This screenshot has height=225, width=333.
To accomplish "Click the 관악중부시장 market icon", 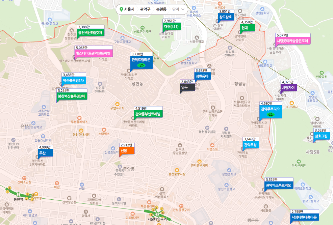I will click(199, 162).
